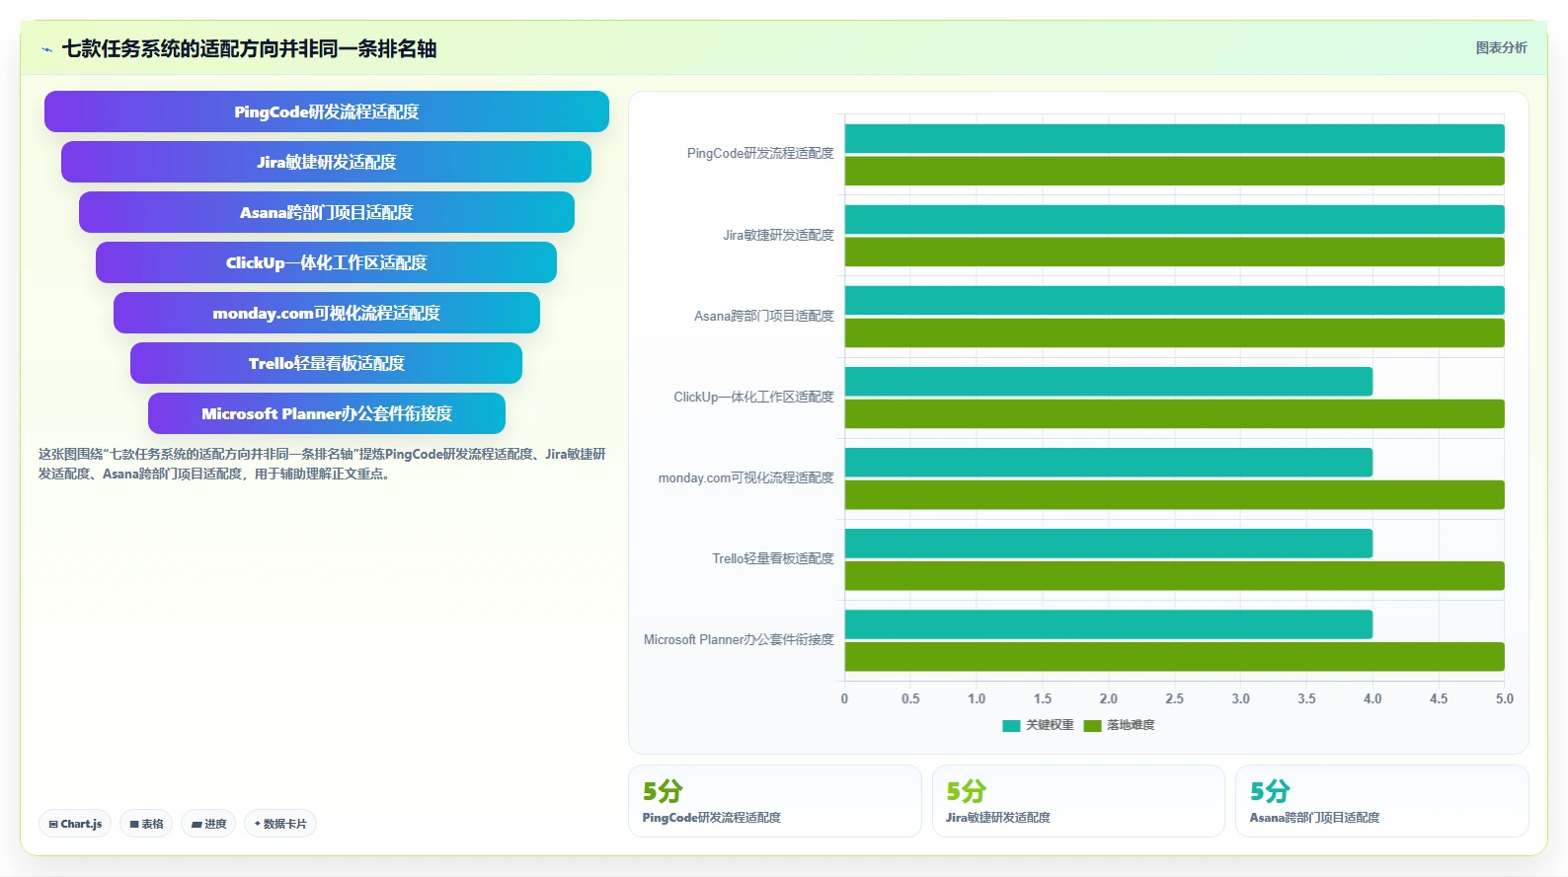Click the description paragraph below the funnel
Viewport: 1568px width, 877px height.
(x=322, y=464)
